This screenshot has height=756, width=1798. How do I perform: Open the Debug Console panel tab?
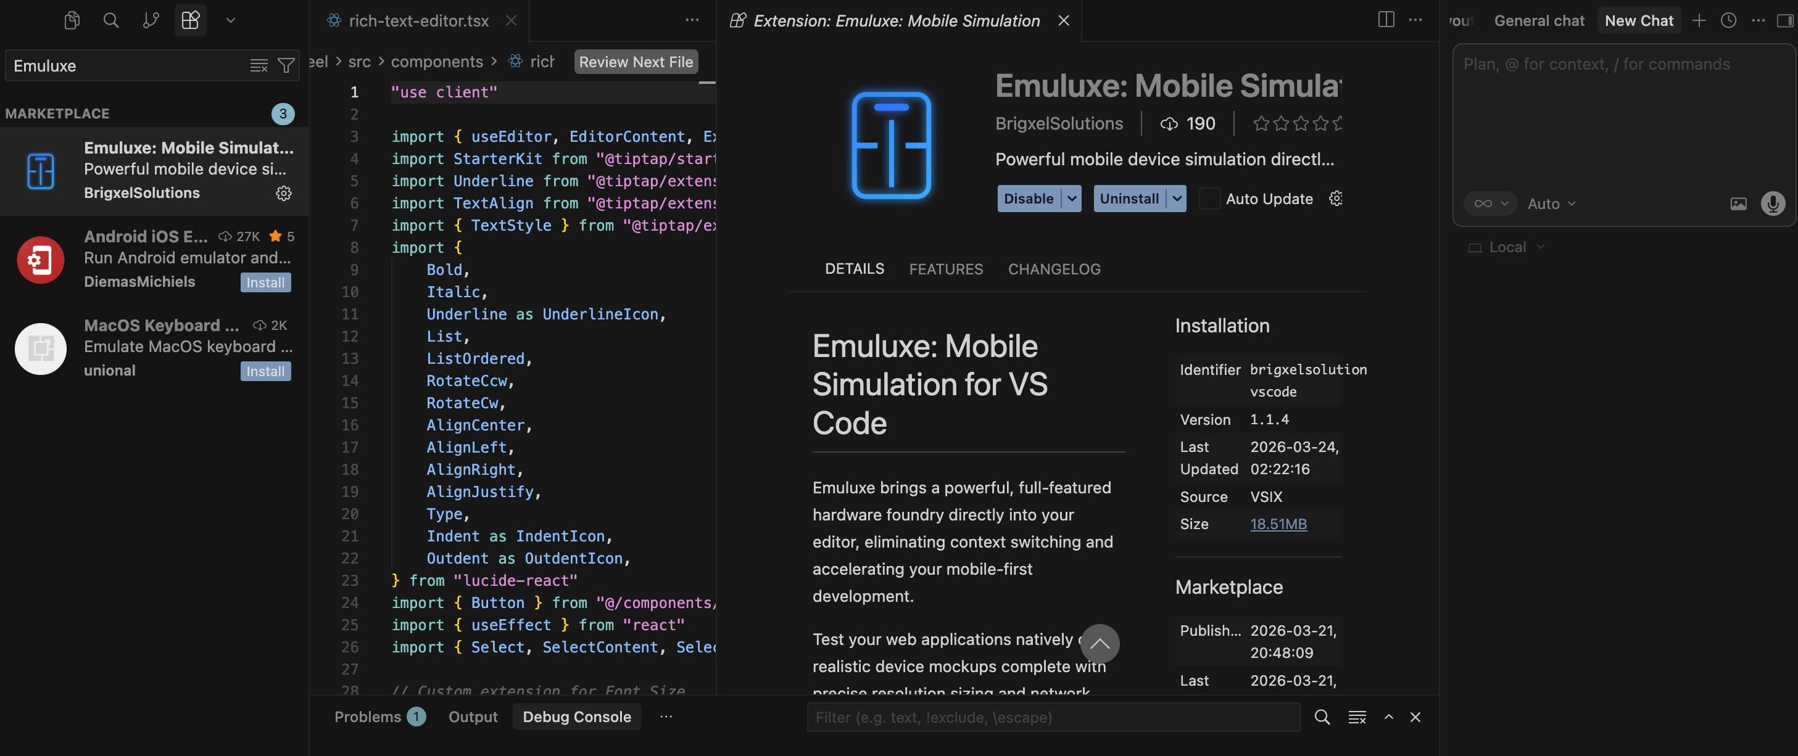[x=576, y=717]
